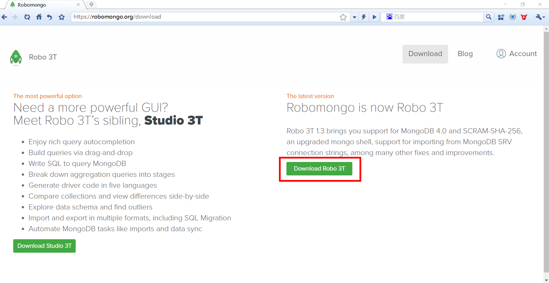
Task: Bookmark page with address bar star
Action: 343,17
